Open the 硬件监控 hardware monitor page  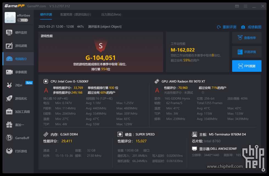tap(18, 33)
